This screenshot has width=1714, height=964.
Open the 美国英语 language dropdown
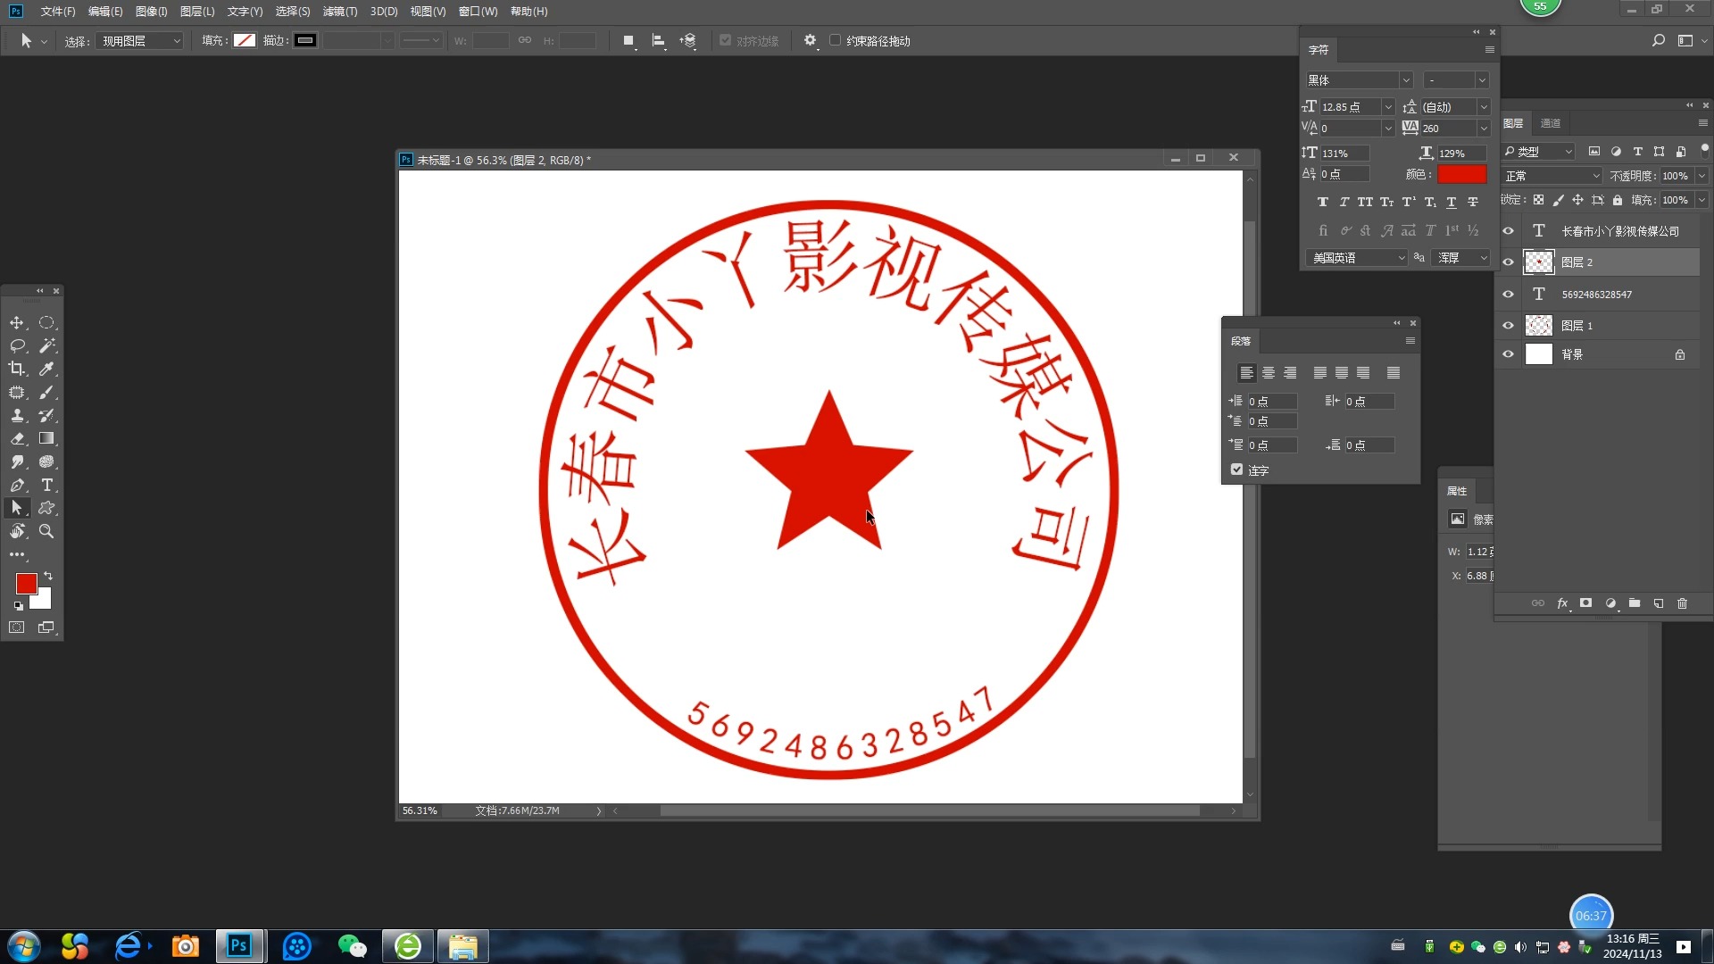tap(1357, 258)
